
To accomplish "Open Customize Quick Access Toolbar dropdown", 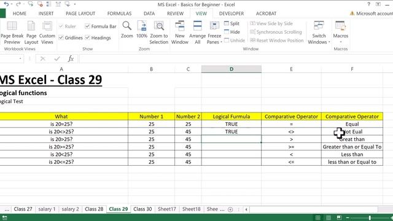I will click(75, 4).
